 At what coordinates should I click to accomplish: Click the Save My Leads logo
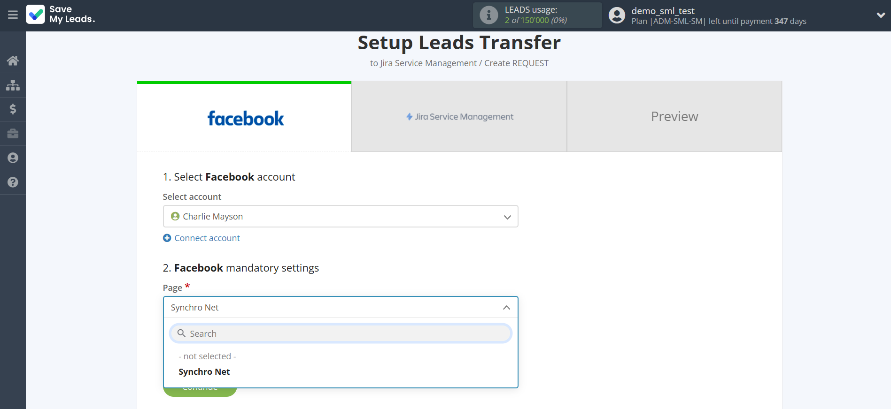61,15
